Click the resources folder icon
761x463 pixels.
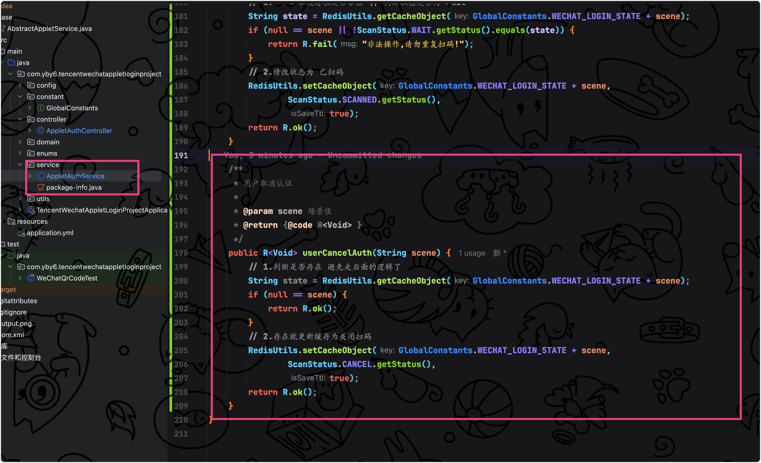[x=11, y=221]
